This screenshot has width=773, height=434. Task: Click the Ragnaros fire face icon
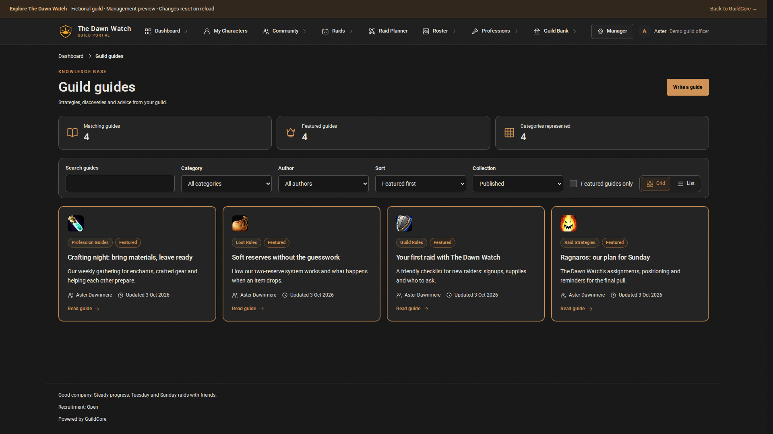(568, 223)
